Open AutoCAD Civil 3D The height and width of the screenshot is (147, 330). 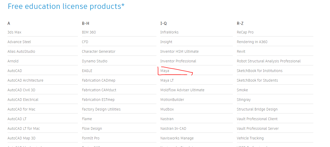tap(21, 90)
